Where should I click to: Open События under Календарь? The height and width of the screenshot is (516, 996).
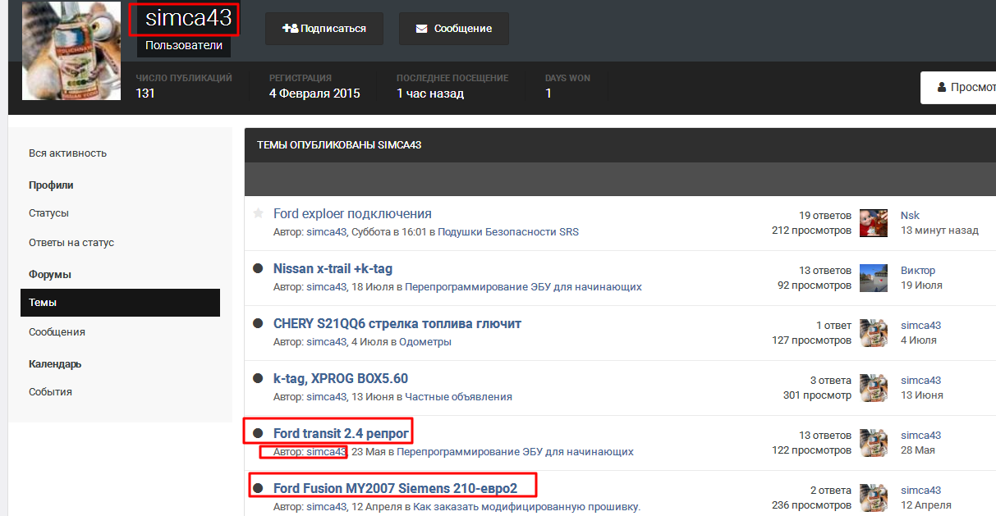click(x=50, y=392)
